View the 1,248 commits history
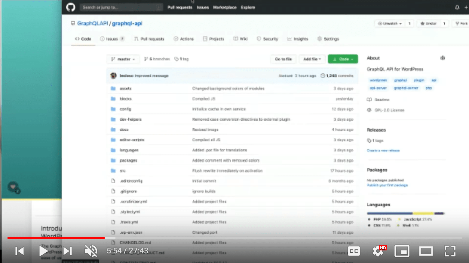 [337, 76]
